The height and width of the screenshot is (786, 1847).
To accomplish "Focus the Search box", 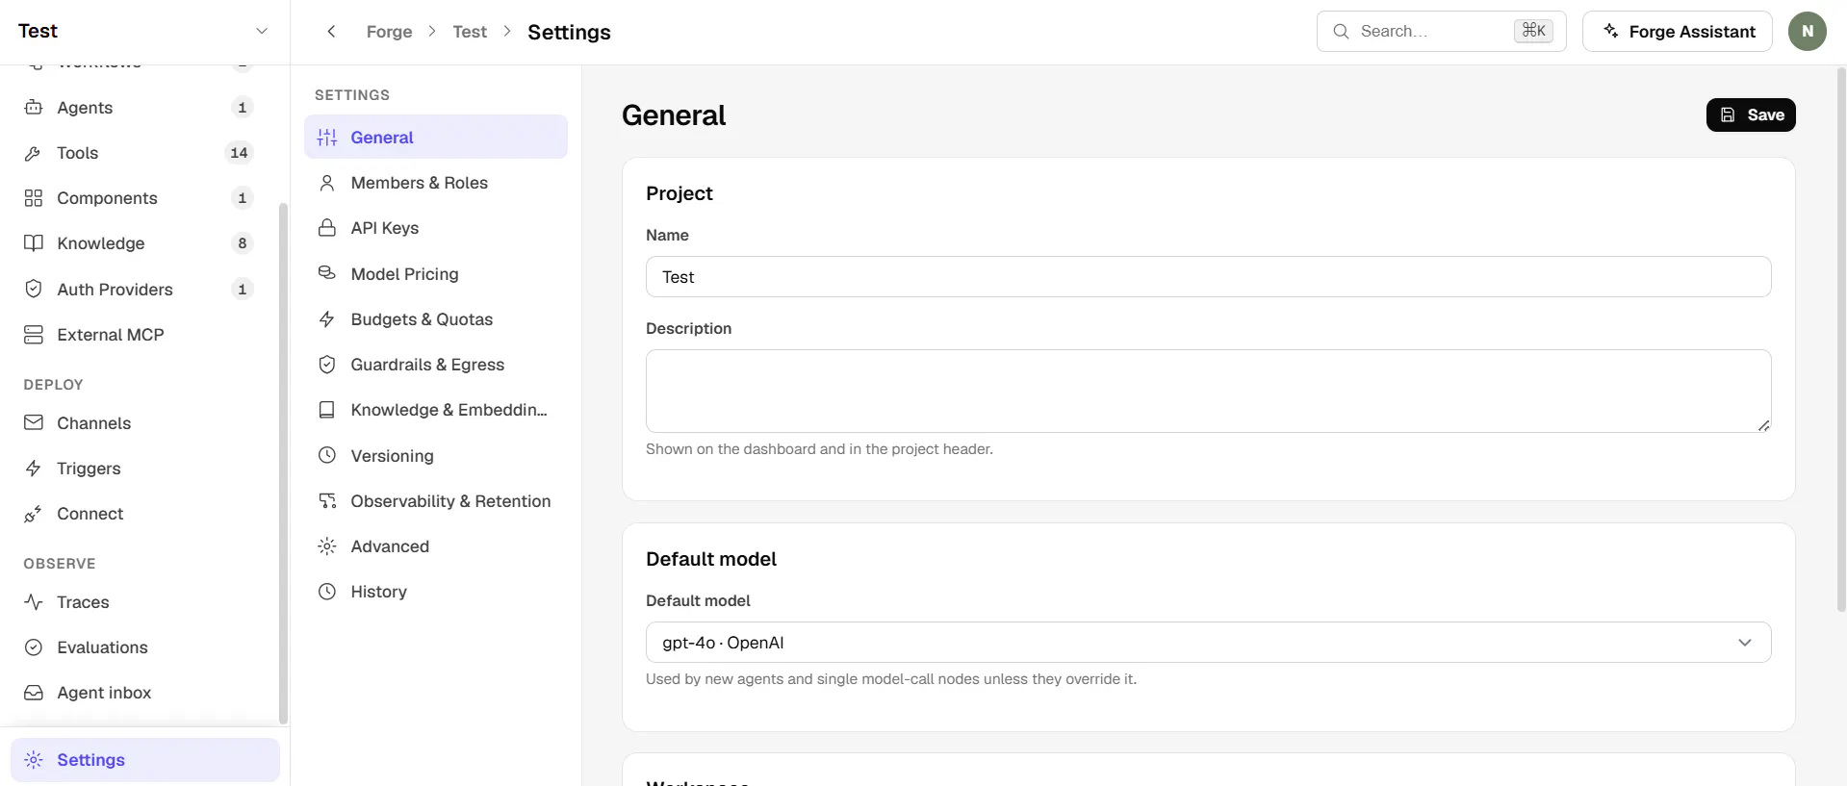I will [x=1441, y=32].
